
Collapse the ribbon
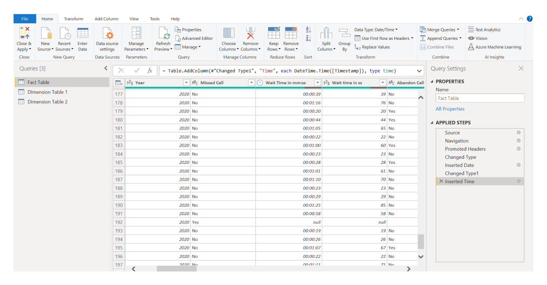[x=521, y=19]
